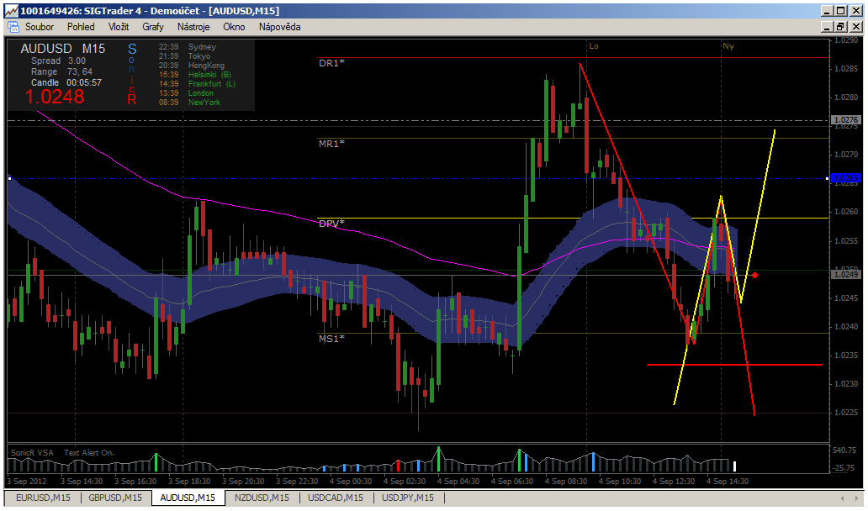Click the Ny session marker label
This screenshot has width=868, height=511.
(x=728, y=46)
